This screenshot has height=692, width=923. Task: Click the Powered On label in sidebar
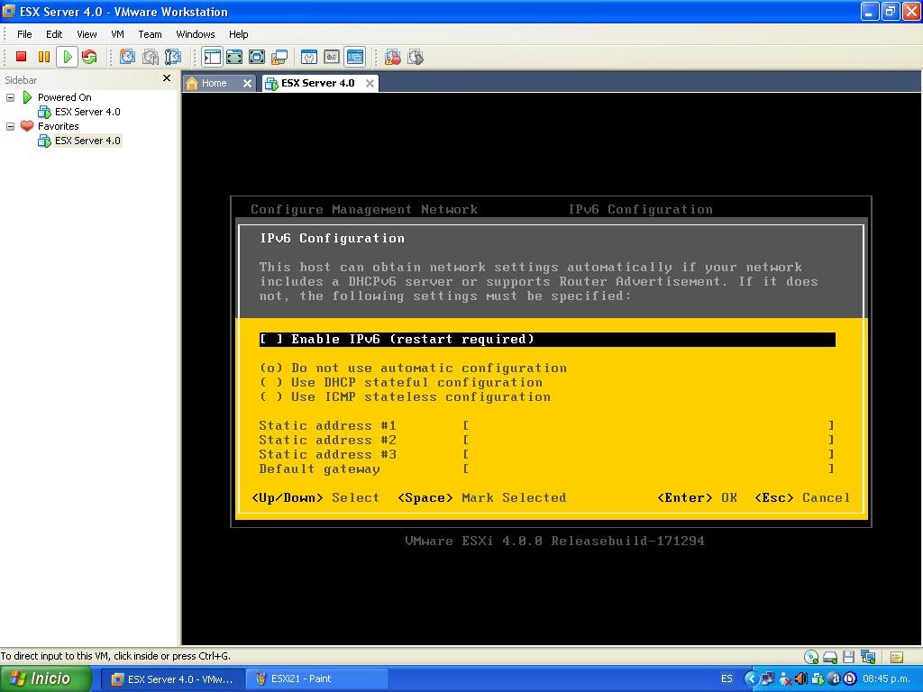pos(64,97)
